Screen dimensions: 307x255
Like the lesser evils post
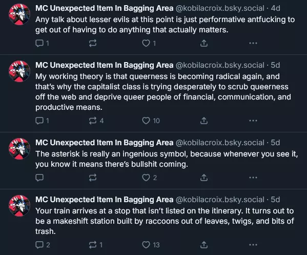pyautogui.click(x=149, y=43)
